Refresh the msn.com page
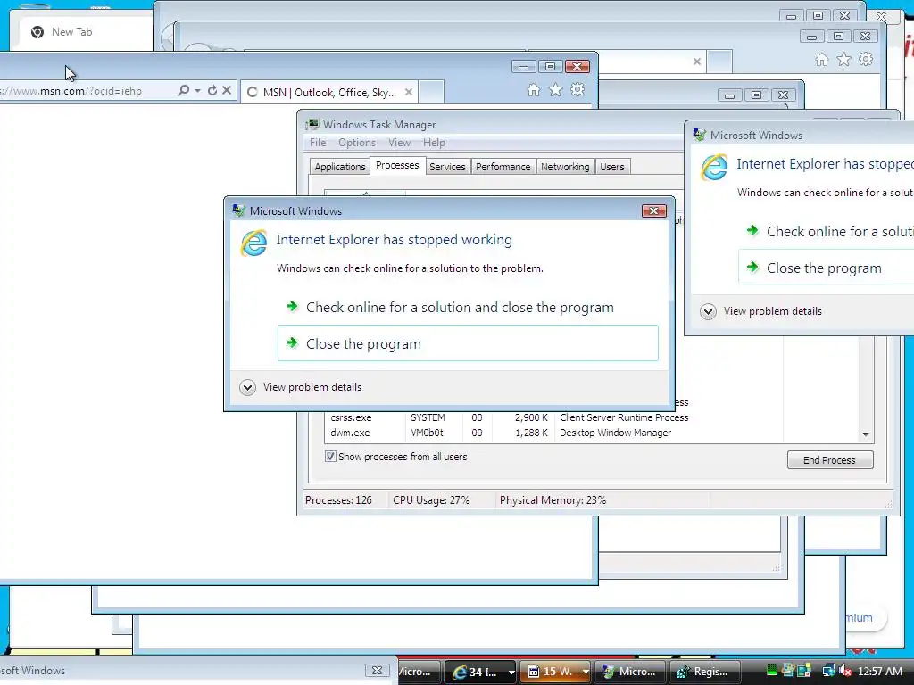Viewport: 914px width, 685px height. click(x=212, y=90)
